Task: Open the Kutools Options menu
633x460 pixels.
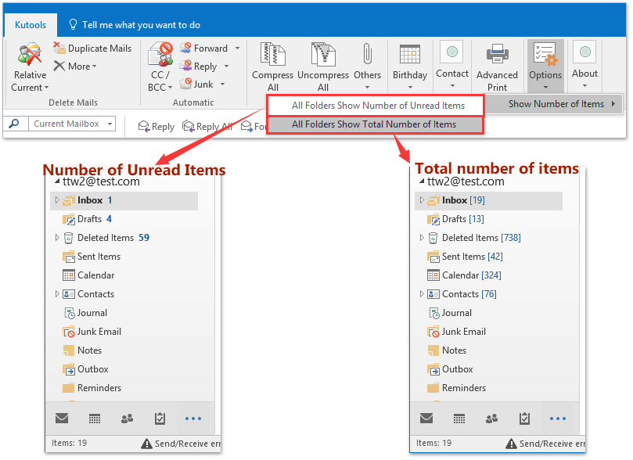Action: 545,63
